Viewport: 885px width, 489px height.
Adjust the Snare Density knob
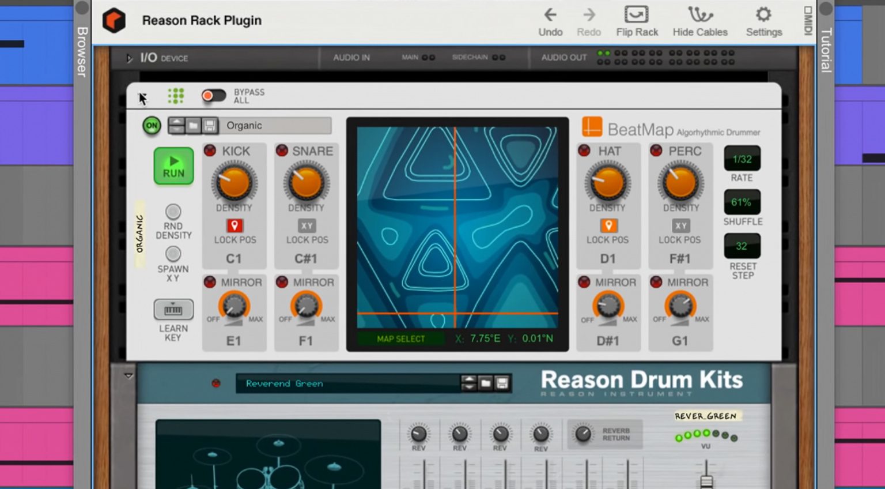point(306,183)
